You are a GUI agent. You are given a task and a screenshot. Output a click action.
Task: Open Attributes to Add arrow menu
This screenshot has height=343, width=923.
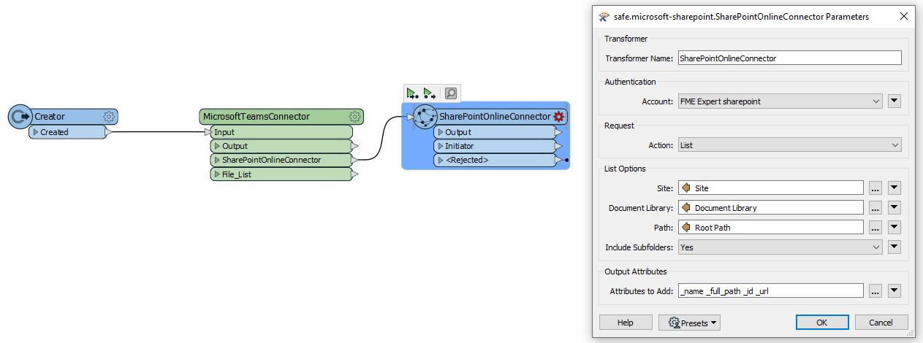pos(894,291)
